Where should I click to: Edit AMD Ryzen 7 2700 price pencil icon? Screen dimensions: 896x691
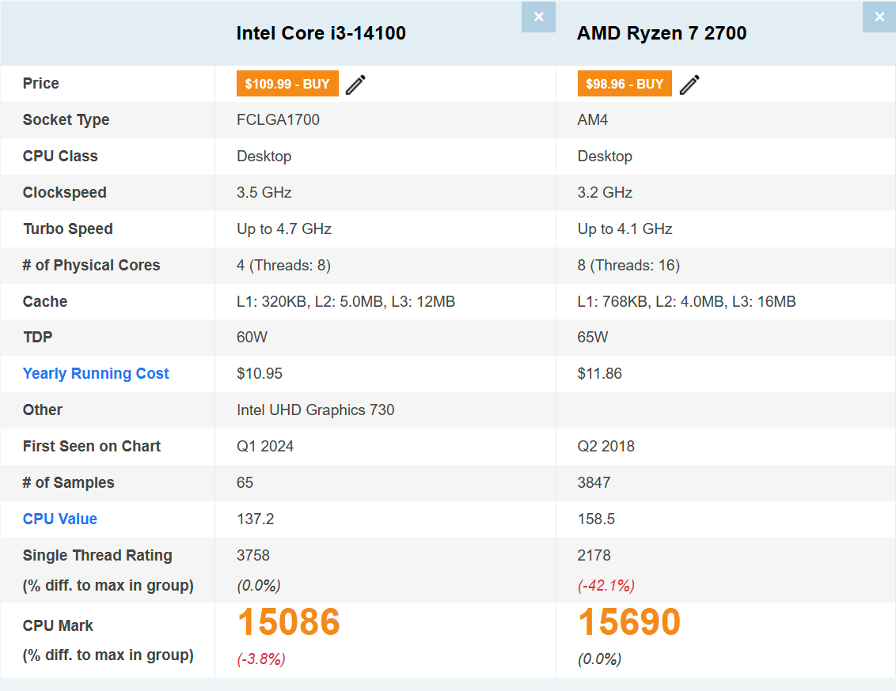(x=689, y=85)
